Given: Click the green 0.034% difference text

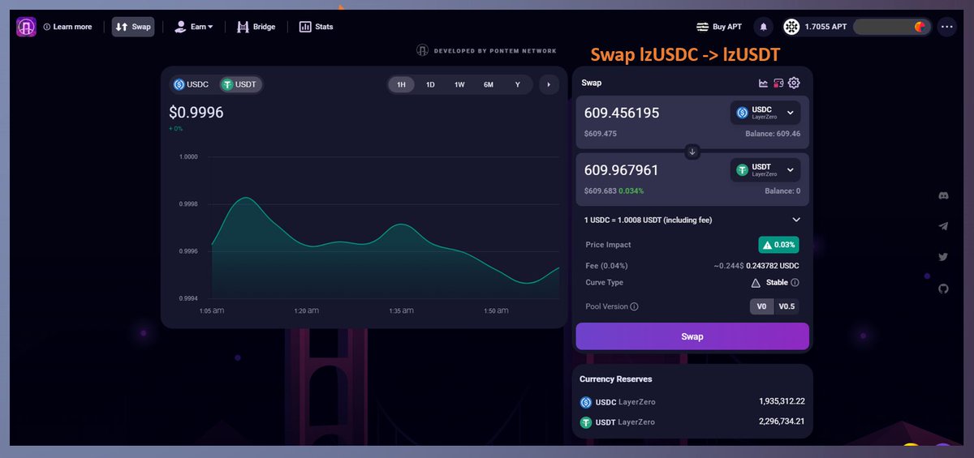Looking at the screenshot, I should (631, 190).
